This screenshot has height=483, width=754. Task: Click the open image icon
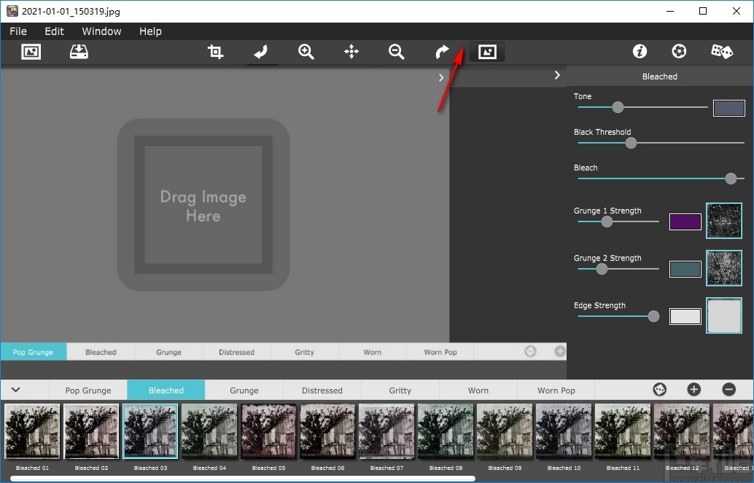point(31,52)
